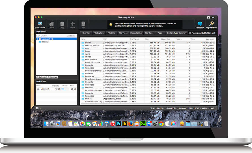Open the Photos app in dock

coord(83,124)
